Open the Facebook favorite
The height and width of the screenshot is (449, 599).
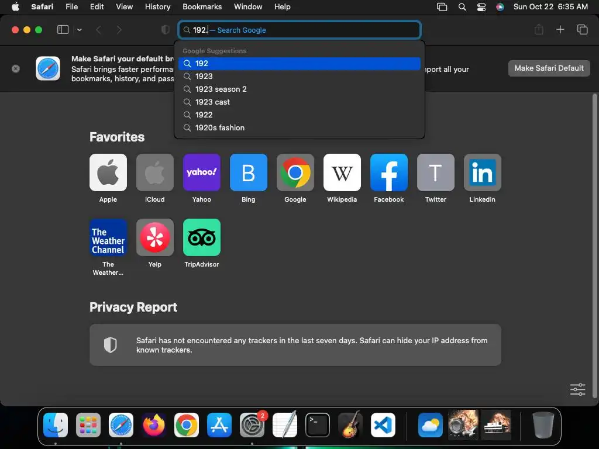(389, 172)
